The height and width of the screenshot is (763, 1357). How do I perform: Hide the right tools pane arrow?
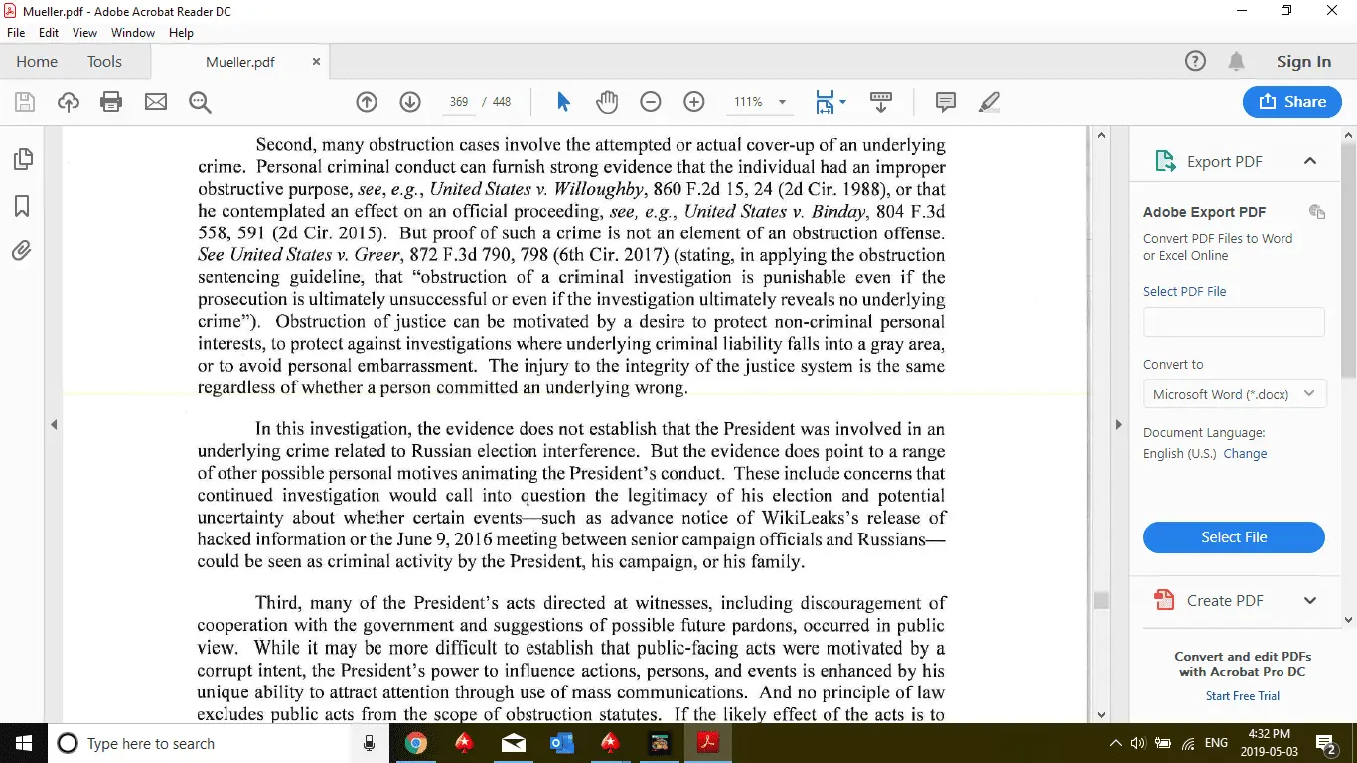click(x=1118, y=425)
